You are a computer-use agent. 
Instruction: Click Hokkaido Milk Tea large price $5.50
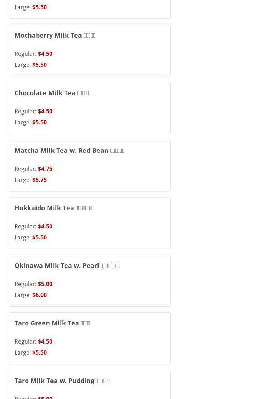(39, 238)
